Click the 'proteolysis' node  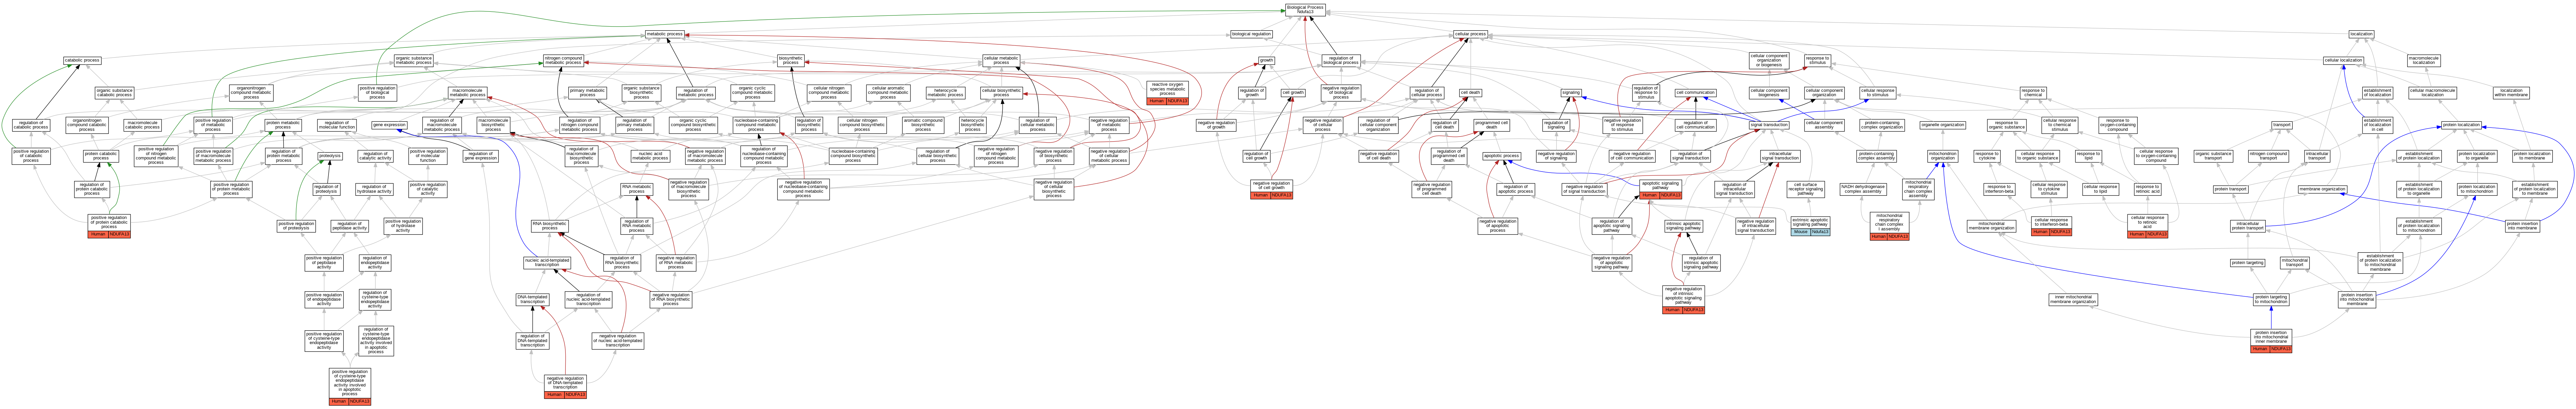point(330,156)
